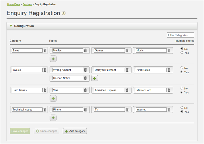Collapse the Configuration section
The height and width of the screenshot is (144, 204).
11,26
